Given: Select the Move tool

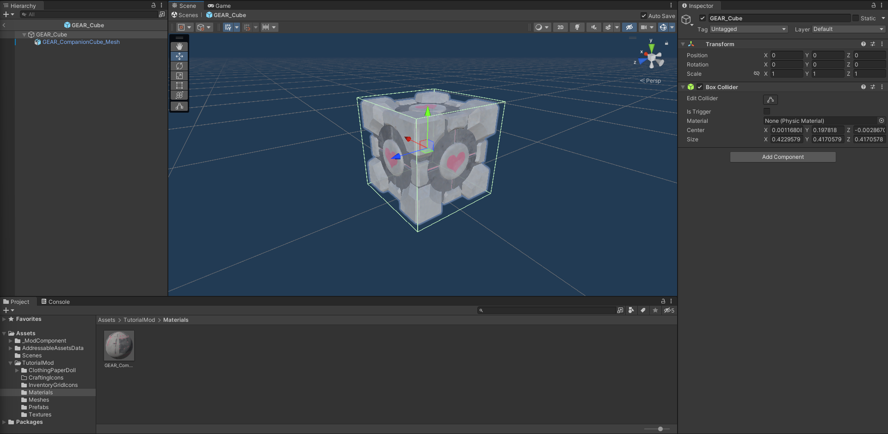Looking at the screenshot, I should tap(179, 56).
